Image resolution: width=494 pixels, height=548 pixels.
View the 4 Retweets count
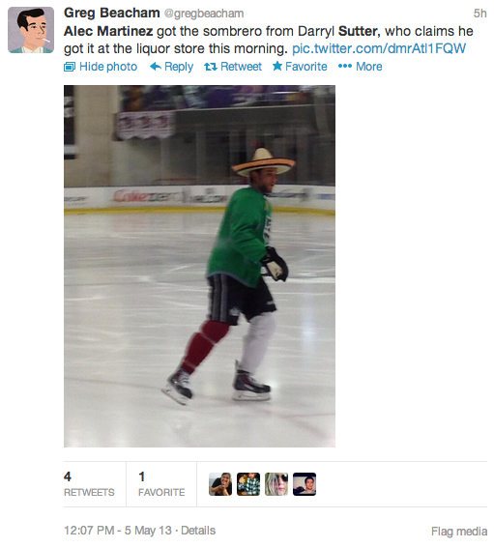coord(89,484)
